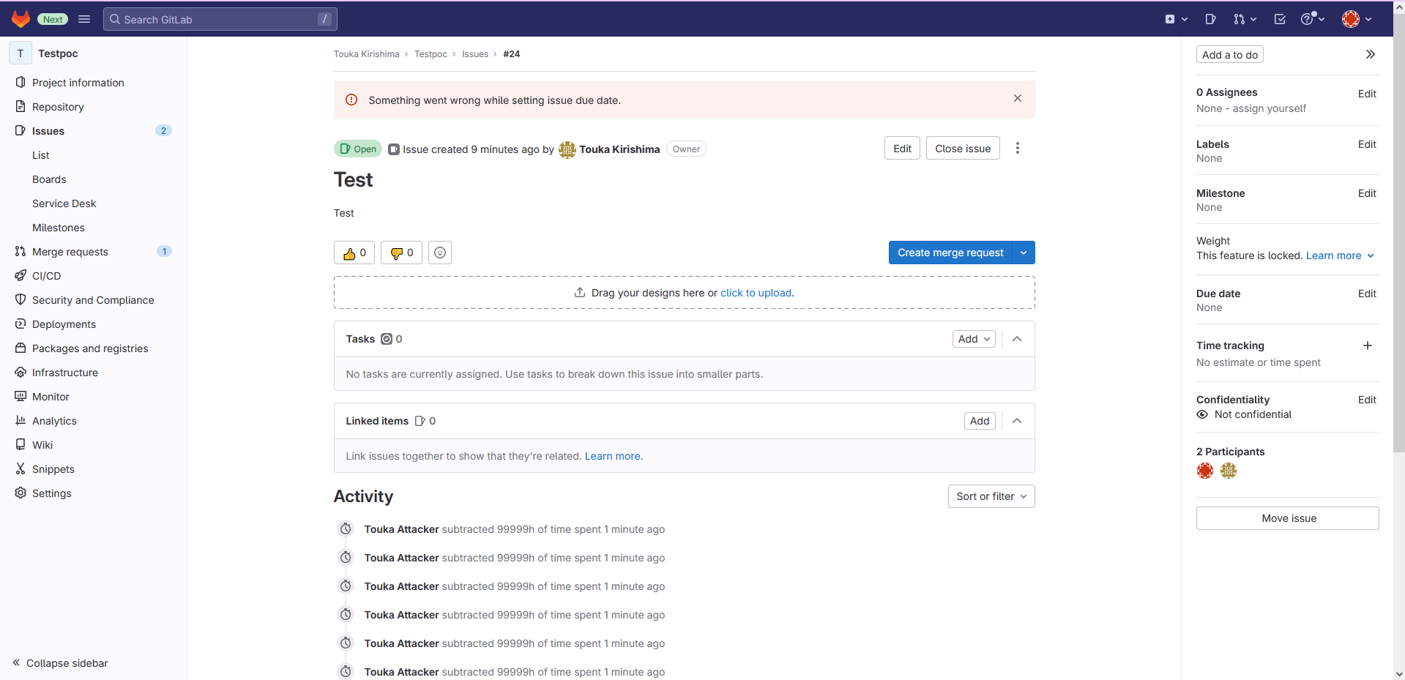Click the 'click to upload' link
Image resolution: width=1405 pixels, height=680 pixels.
(x=756, y=293)
